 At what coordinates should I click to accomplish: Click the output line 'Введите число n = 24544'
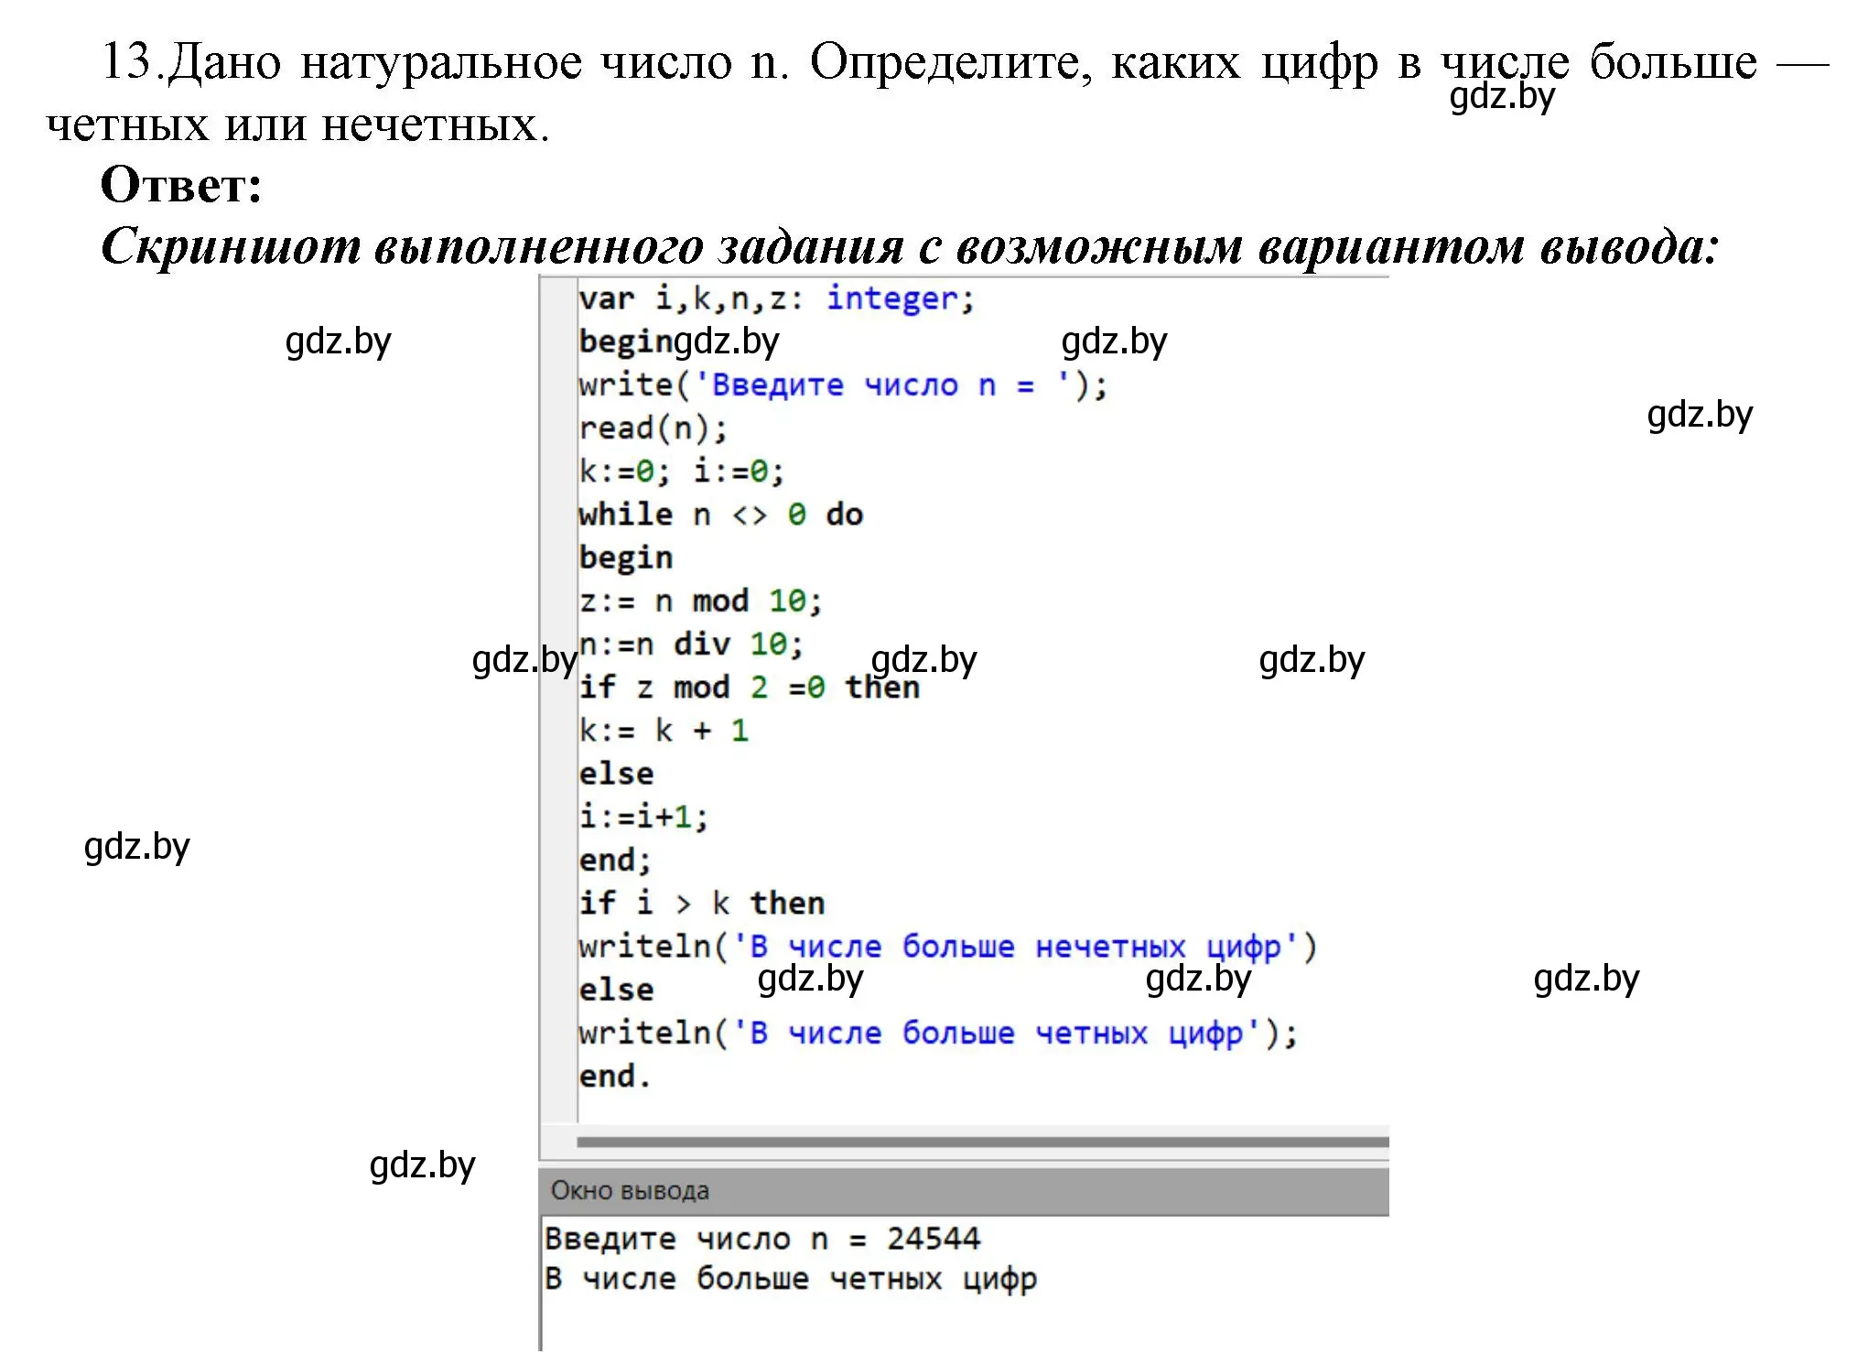pos(762,1240)
